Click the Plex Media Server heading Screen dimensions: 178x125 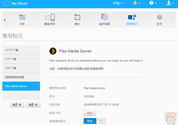(x=75, y=51)
